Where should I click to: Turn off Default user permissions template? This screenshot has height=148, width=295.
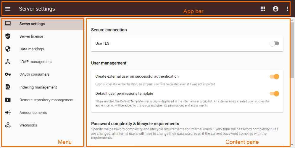[274, 94]
